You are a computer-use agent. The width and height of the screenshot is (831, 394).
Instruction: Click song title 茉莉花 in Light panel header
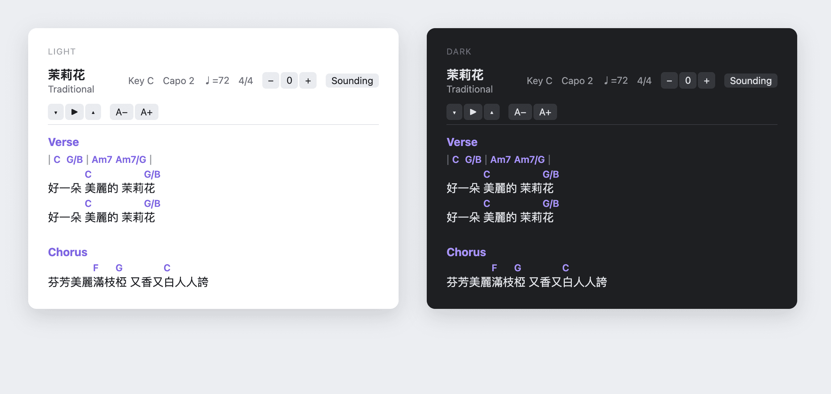pos(67,75)
